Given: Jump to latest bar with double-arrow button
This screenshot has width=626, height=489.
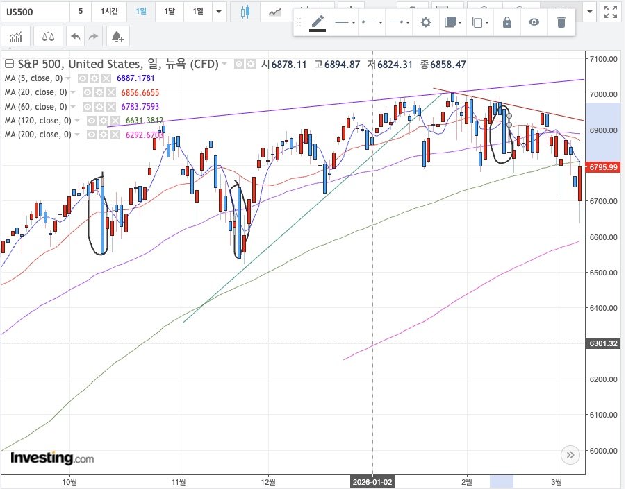Looking at the screenshot, I should click(570, 455).
